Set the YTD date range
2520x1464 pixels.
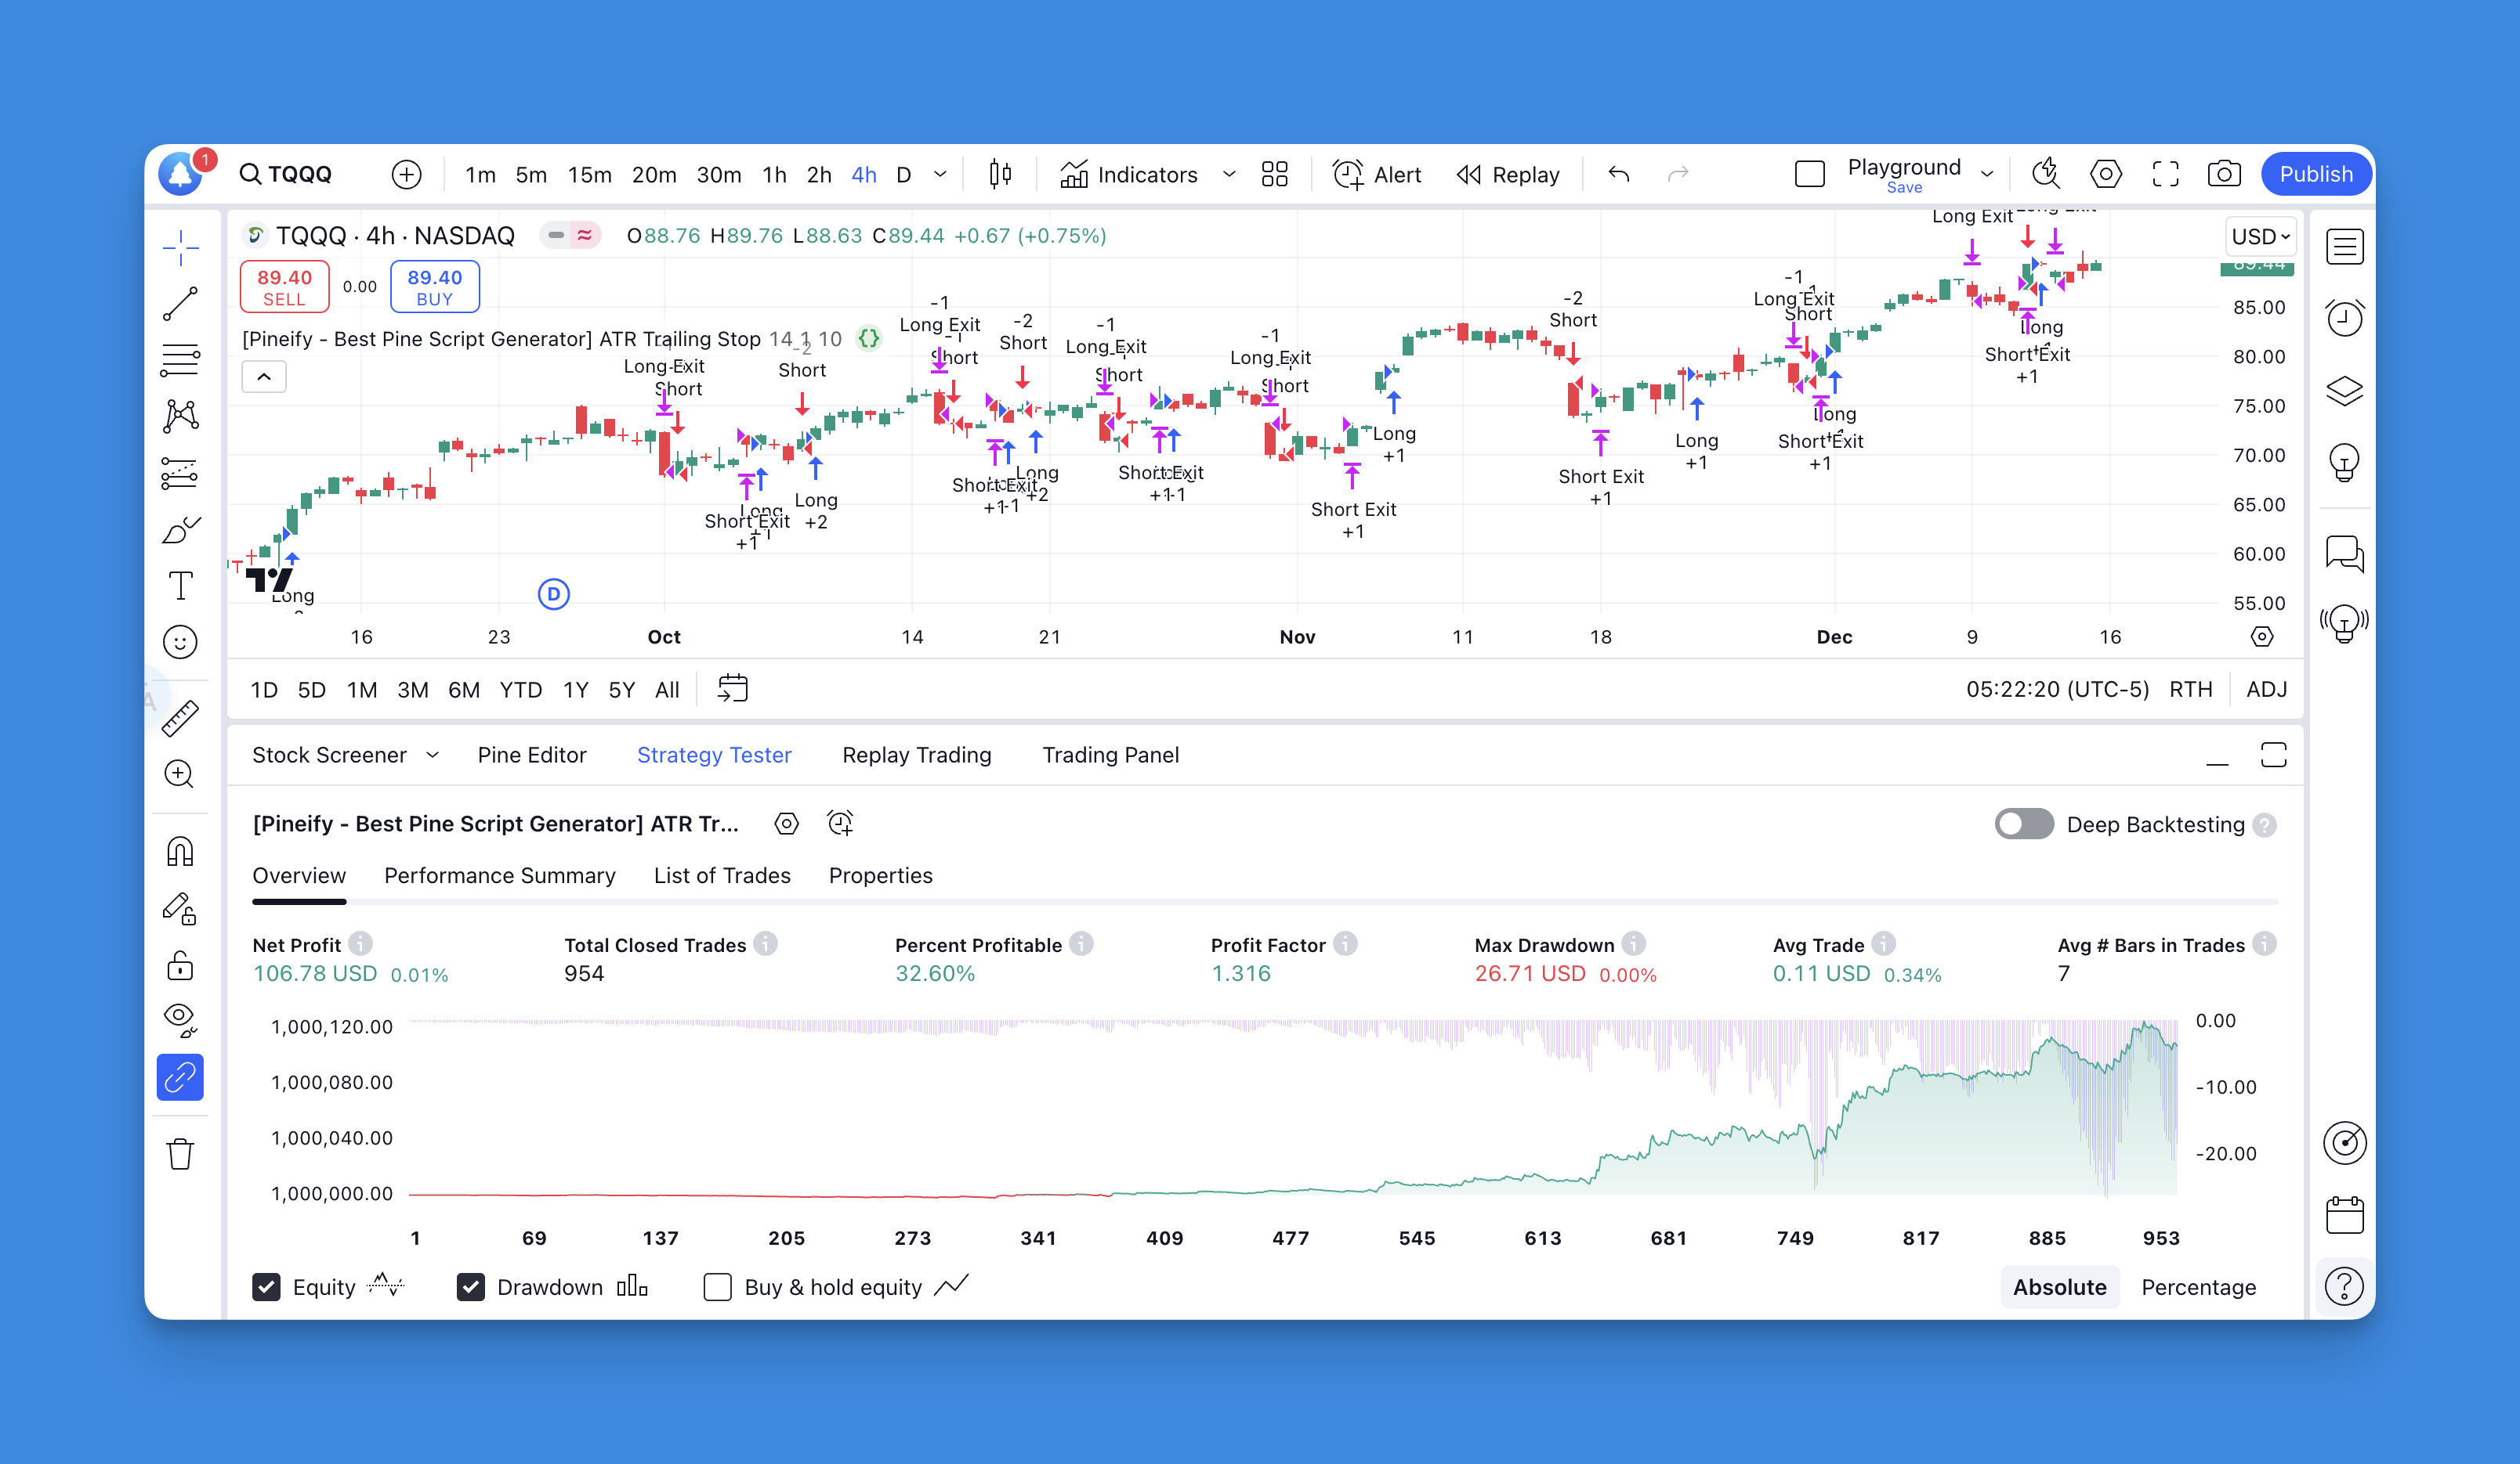pos(520,690)
